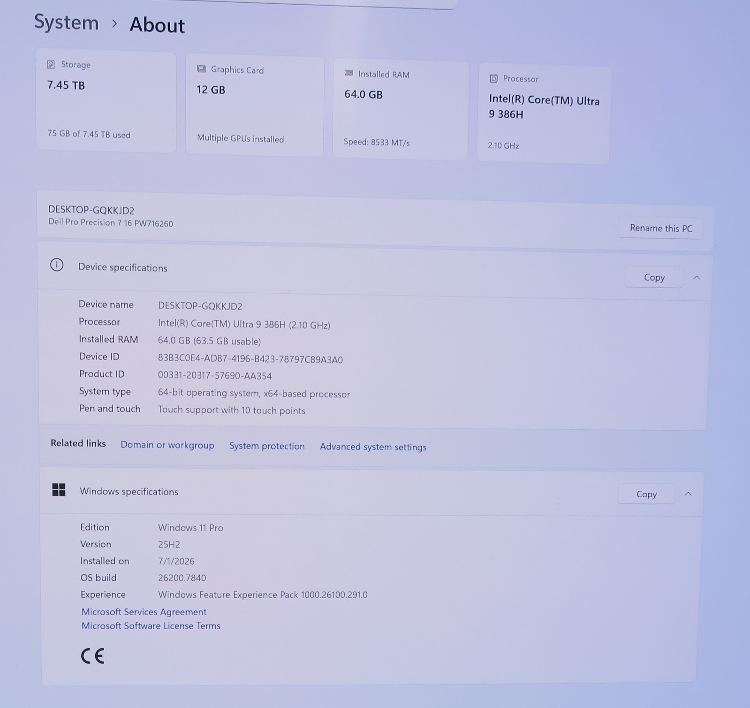The width and height of the screenshot is (750, 708).
Task: Click the DESKTOP-GQKKJD2 PC name heading
Action: 91,210
